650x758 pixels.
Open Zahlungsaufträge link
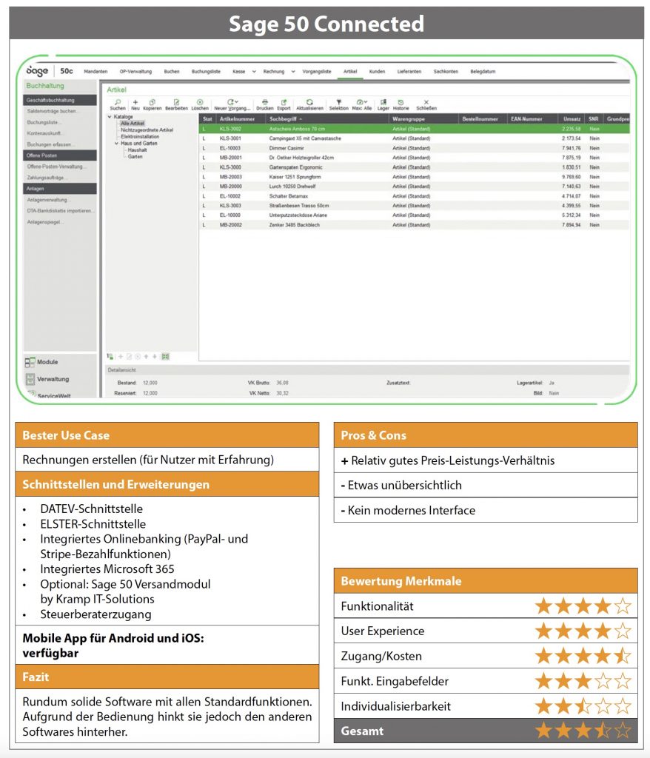[x=46, y=178]
